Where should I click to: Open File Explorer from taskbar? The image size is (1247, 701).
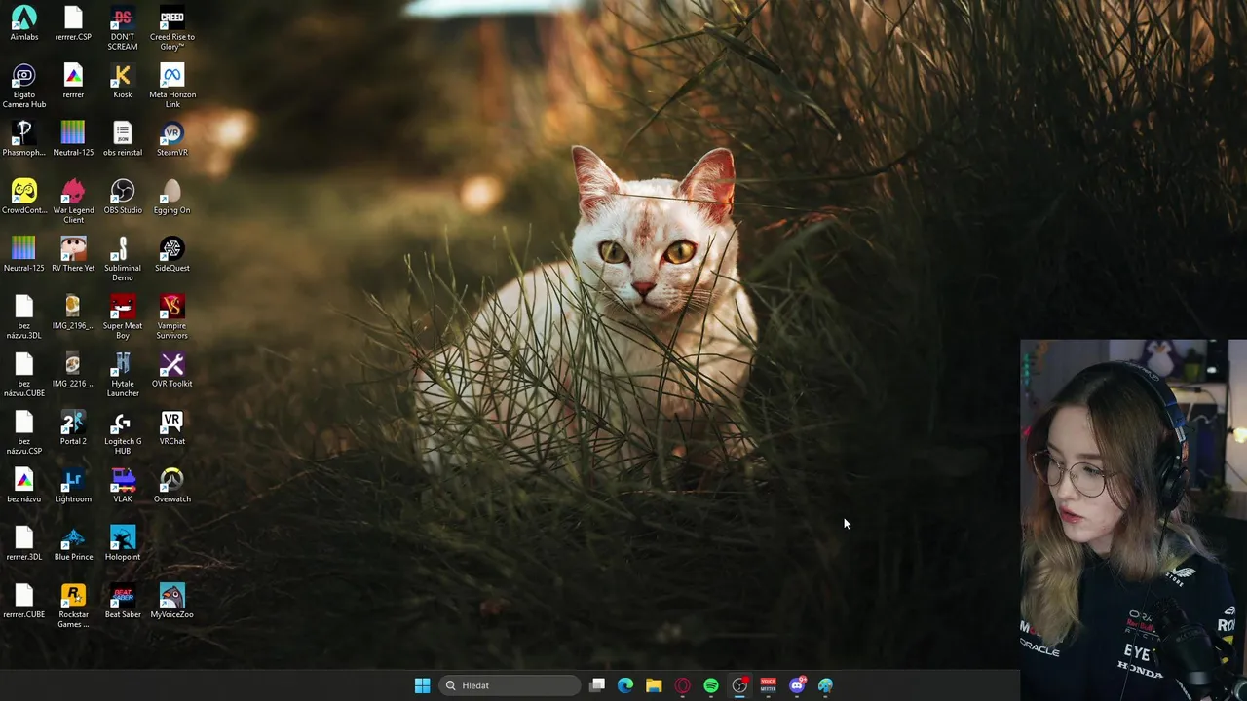tap(654, 685)
